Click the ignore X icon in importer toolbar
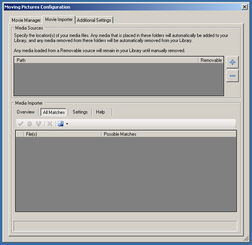 coord(49,124)
